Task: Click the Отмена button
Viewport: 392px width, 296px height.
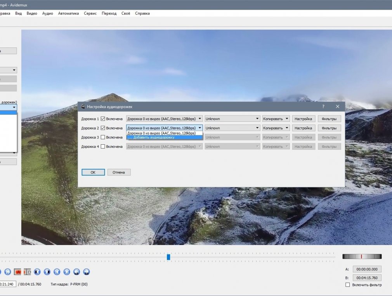Action: (x=118, y=172)
